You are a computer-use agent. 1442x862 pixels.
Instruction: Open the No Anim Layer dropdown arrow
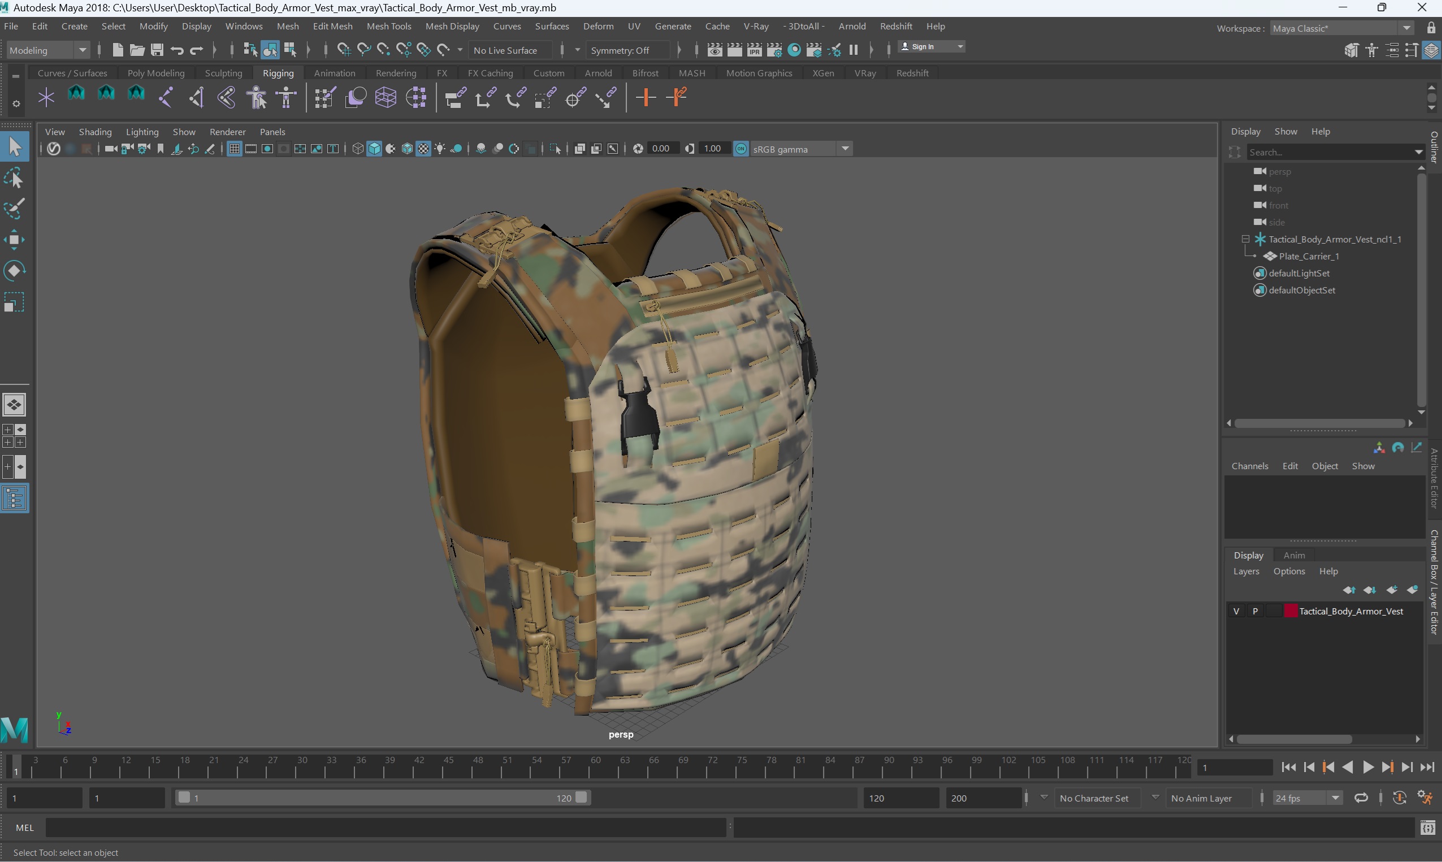tap(1155, 798)
